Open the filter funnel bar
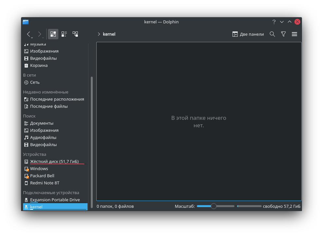Viewport: 323px width, 236px height. tap(283, 34)
